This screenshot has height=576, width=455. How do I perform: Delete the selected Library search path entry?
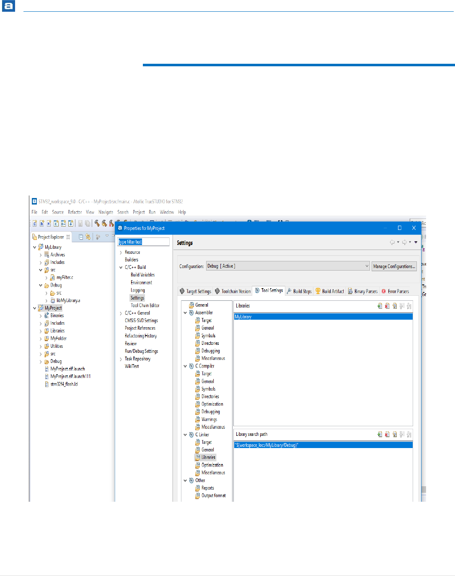click(x=387, y=434)
